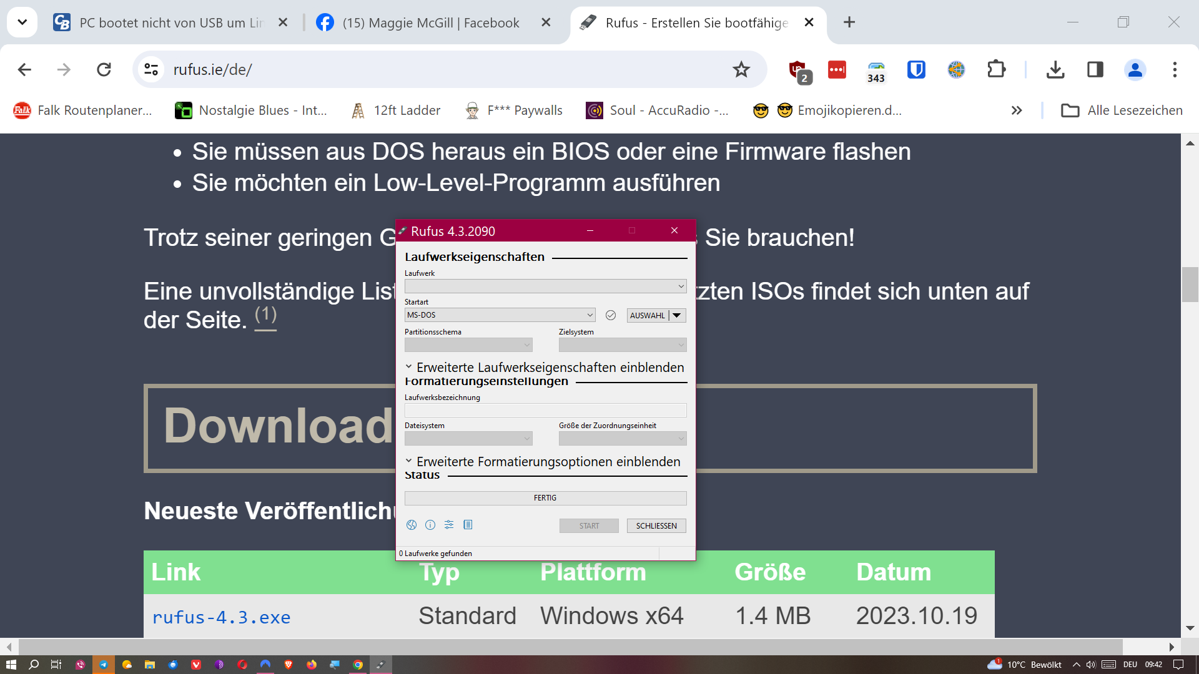Switch to PC bootet nicht von USB tab

[x=171, y=22]
